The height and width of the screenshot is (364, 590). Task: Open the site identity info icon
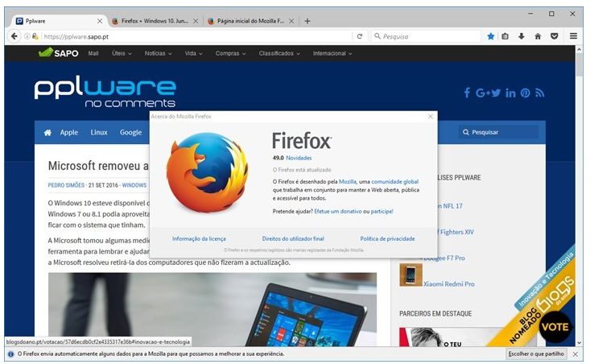point(27,36)
